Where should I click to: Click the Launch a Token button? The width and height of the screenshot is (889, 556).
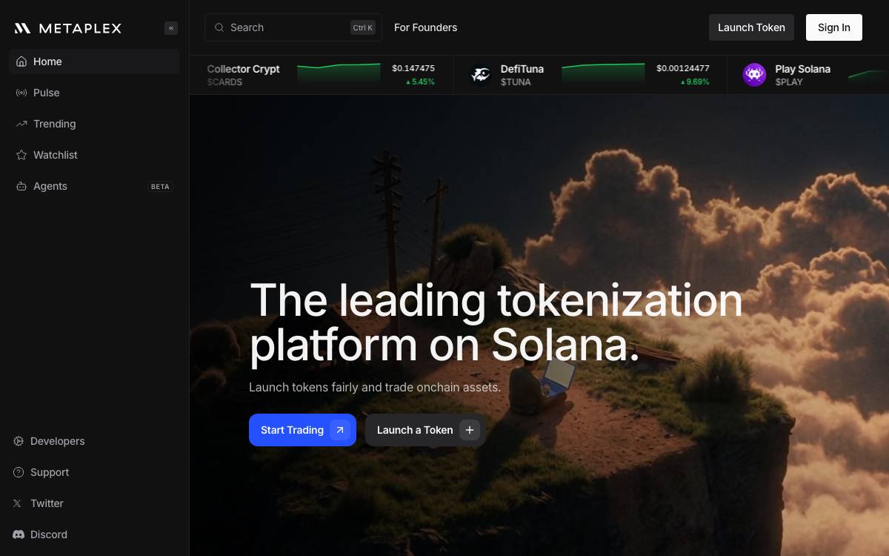click(x=425, y=430)
